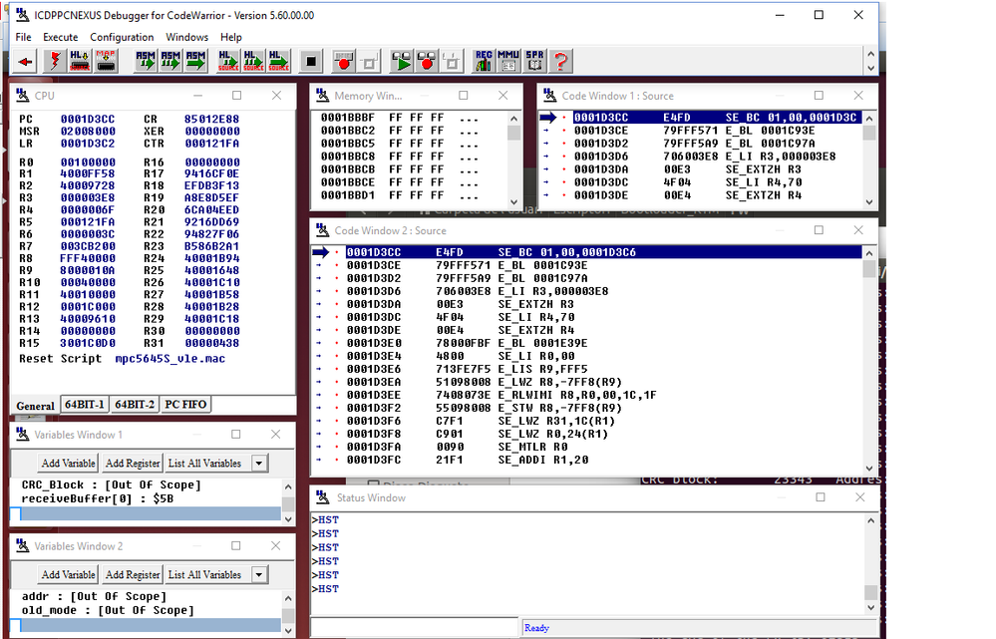Toggle breakpoint dot at 0001D3D2 in Code Window 1
The width and height of the screenshot is (996, 639).
pyautogui.click(x=563, y=144)
